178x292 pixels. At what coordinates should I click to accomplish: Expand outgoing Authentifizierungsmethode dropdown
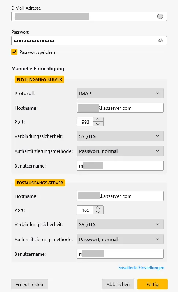(x=120, y=239)
